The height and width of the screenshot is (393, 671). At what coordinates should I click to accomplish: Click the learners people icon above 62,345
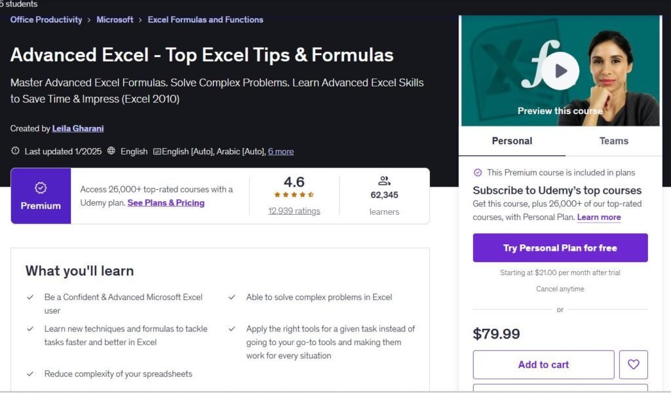[384, 181]
